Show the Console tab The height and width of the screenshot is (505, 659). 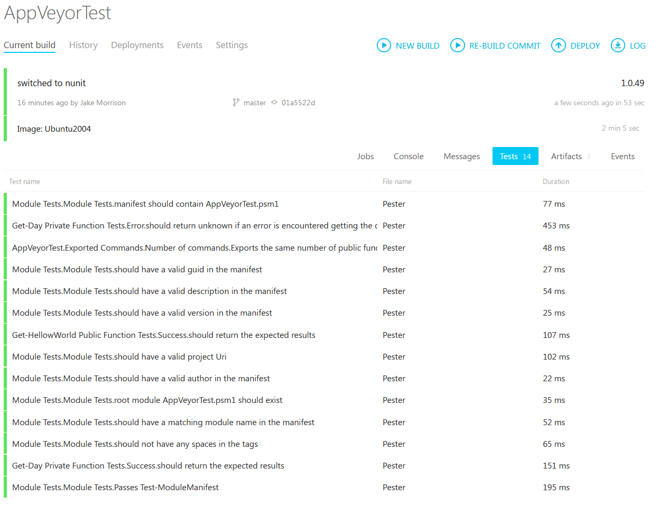click(409, 156)
